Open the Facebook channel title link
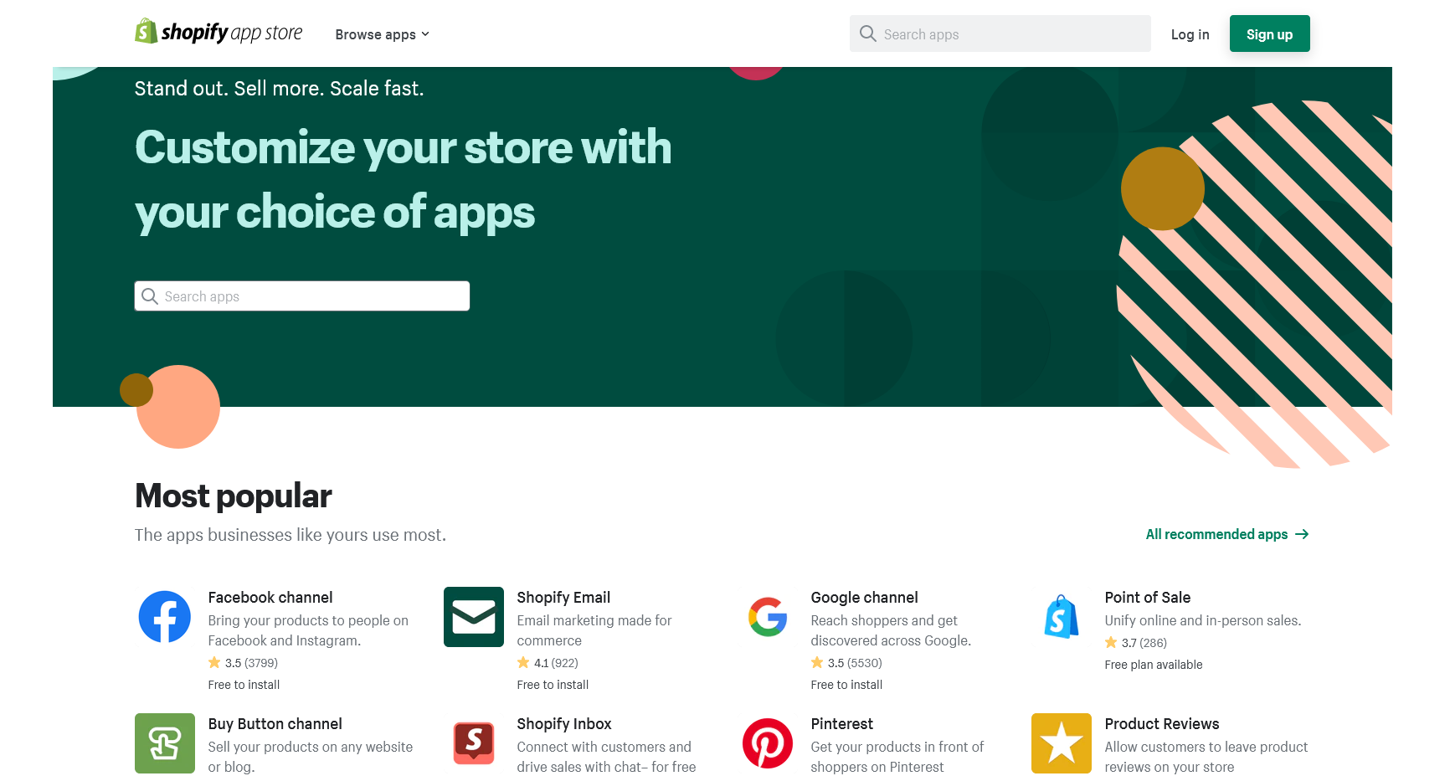The height and width of the screenshot is (776, 1450). click(x=270, y=598)
